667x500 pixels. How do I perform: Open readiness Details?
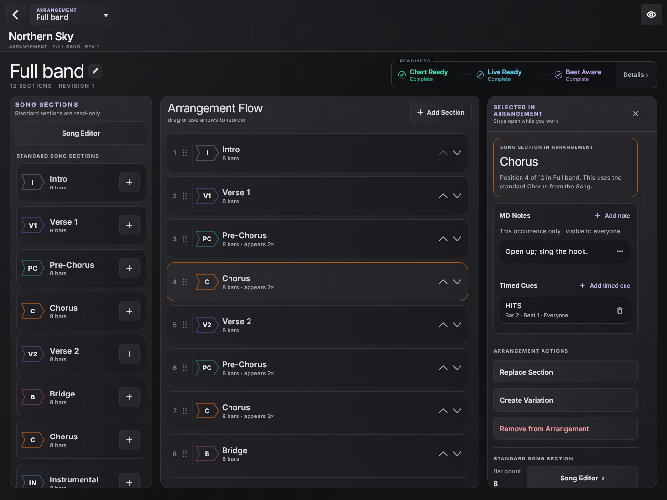tap(636, 75)
